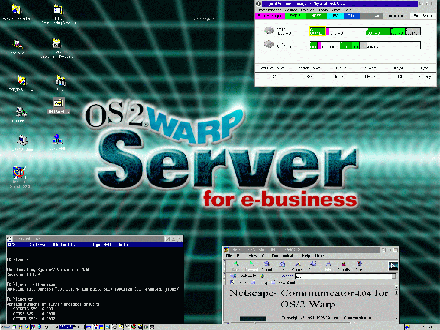Open the Netscape File menu
The height and width of the screenshot is (330, 440).
[x=229, y=256]
